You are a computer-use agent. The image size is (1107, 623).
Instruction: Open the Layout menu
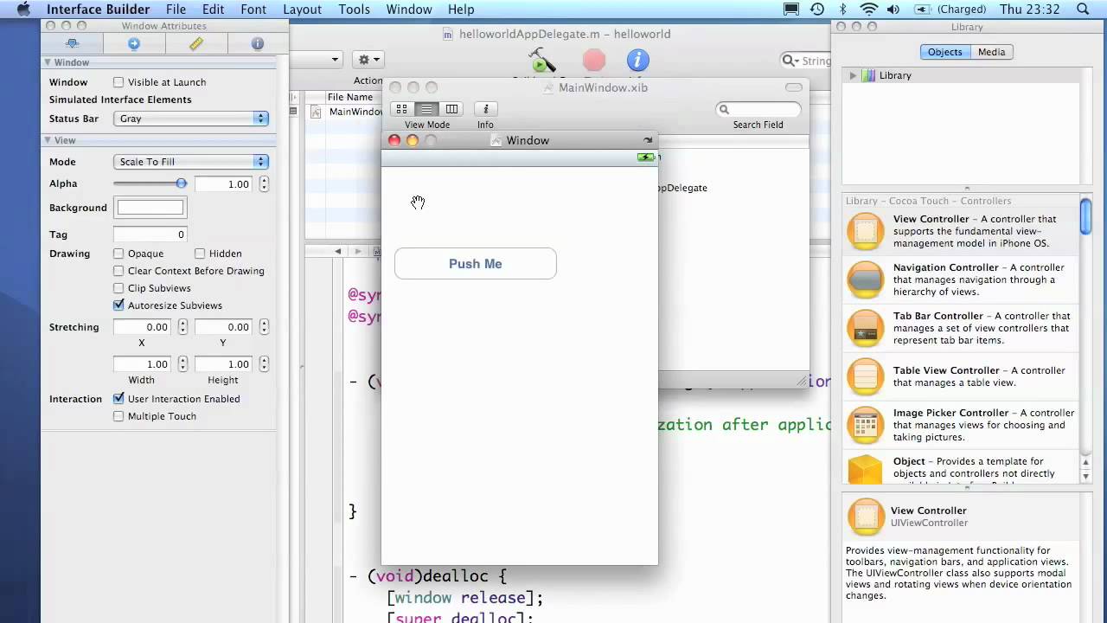(x=302, y=10)
